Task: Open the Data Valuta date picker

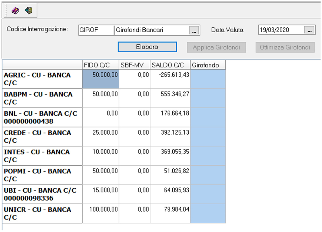Action: point(309,30)
